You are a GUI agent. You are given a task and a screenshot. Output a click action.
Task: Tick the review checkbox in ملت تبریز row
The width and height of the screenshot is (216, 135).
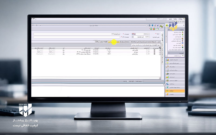click(154, 50)
